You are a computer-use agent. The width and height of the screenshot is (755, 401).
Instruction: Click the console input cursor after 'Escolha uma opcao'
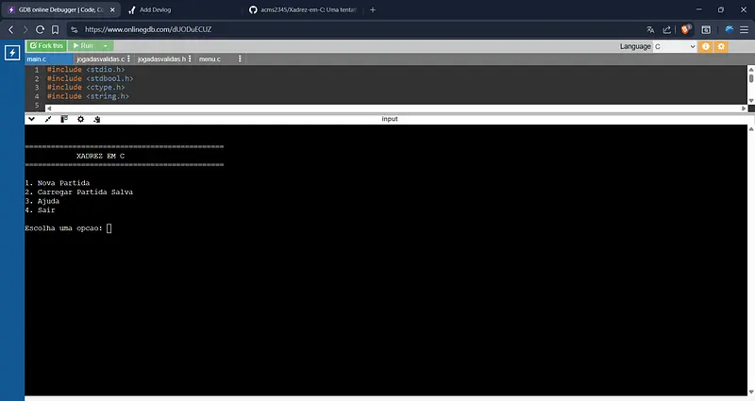tap(109, 227)
